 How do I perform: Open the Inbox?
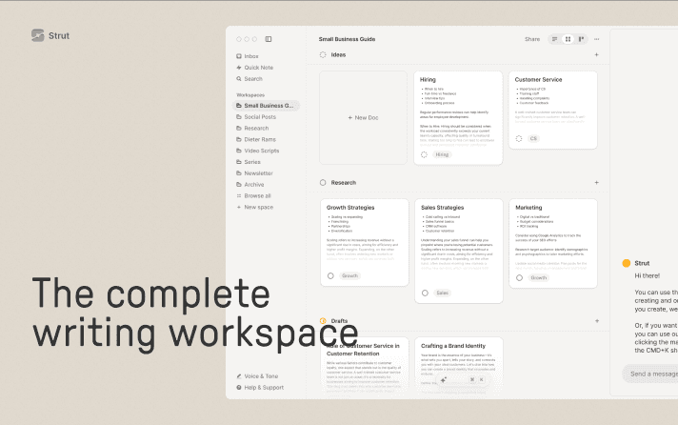click(248, 56)
